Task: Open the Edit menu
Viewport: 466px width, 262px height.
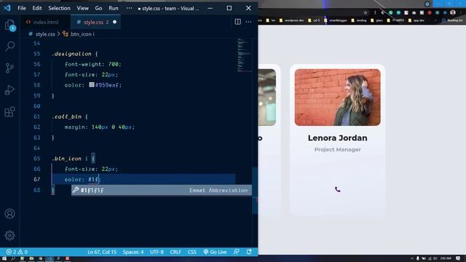Action: coord(37,8)
